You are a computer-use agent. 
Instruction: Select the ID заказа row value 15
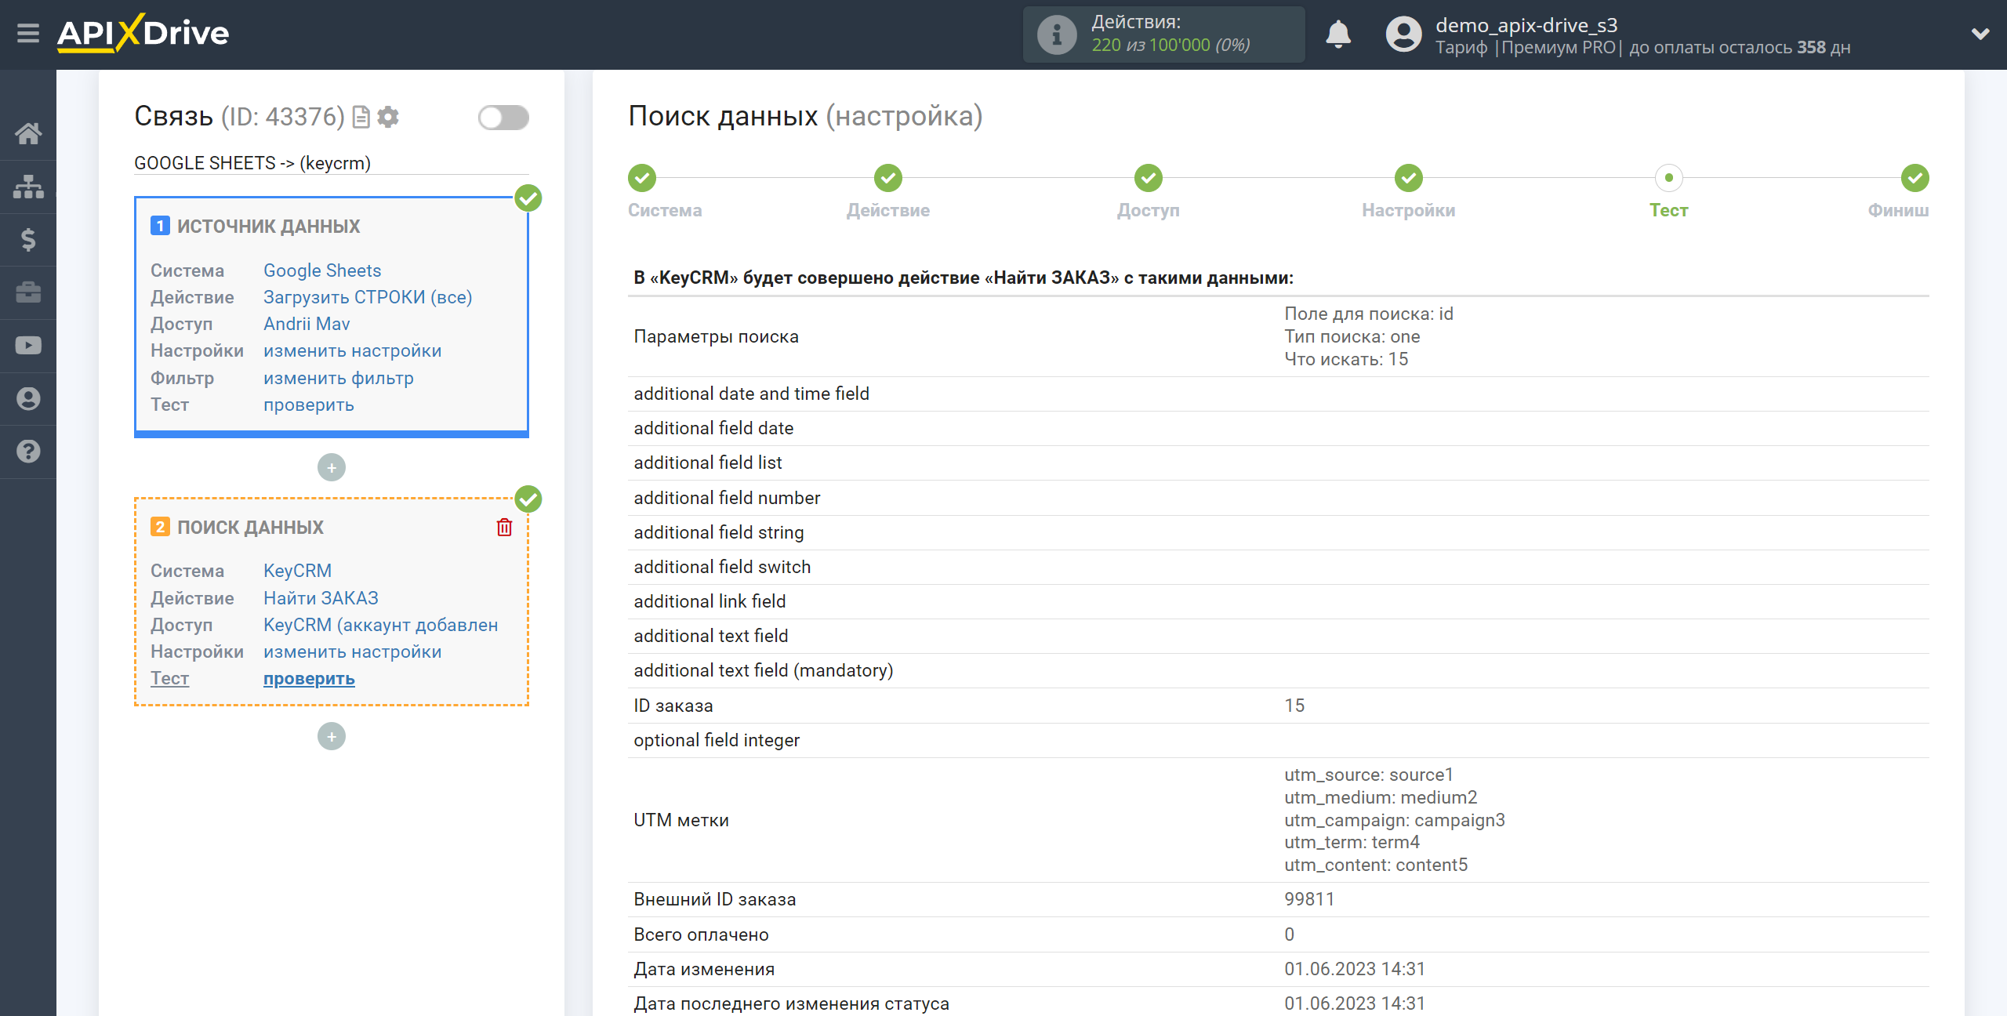tap(1294, 706)
